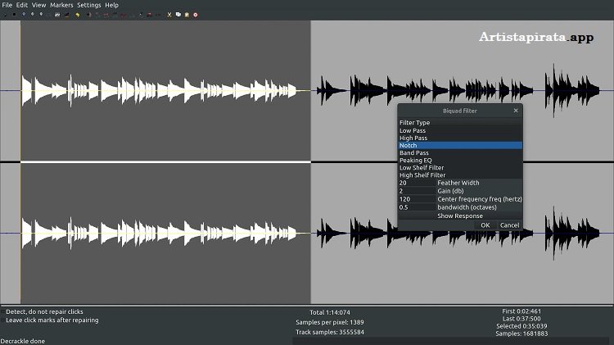Click the bandwidth field showing 0.5
This screenshot has width=614, height=345.
[x=417, y=207]
